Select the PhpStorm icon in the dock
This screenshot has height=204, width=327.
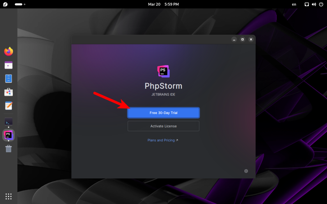[x=9, y=135]
